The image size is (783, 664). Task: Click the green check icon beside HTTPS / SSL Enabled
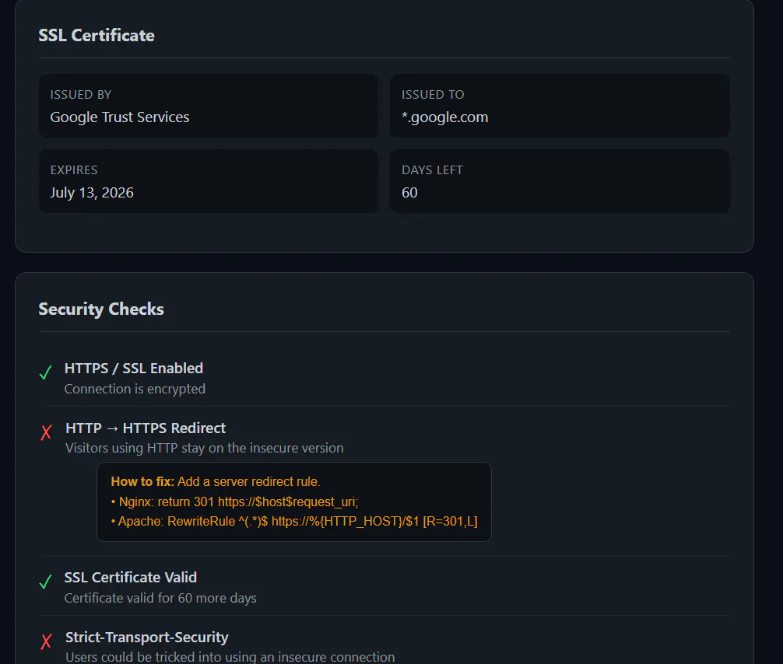(45, 372)
